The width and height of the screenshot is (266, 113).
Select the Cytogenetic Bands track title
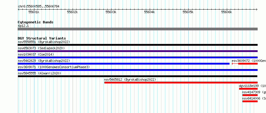click(x=36, y=22)
